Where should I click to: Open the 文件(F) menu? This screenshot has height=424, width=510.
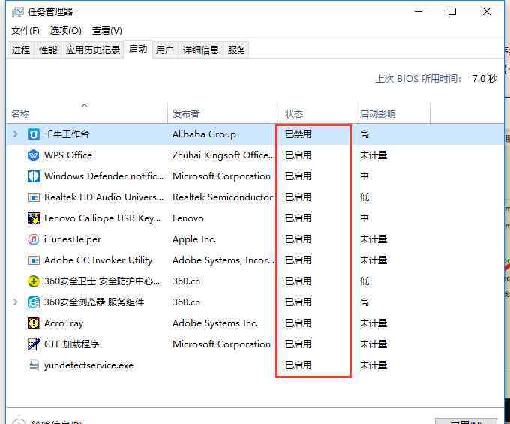tap(25, 31)
